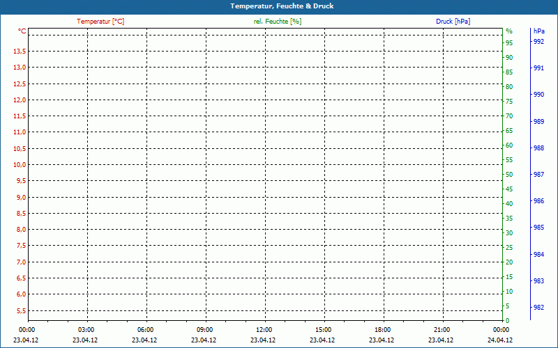Click the 03:00 time axis label
Viewport: 558px width, 348px height.
click(x=86, y=330)
